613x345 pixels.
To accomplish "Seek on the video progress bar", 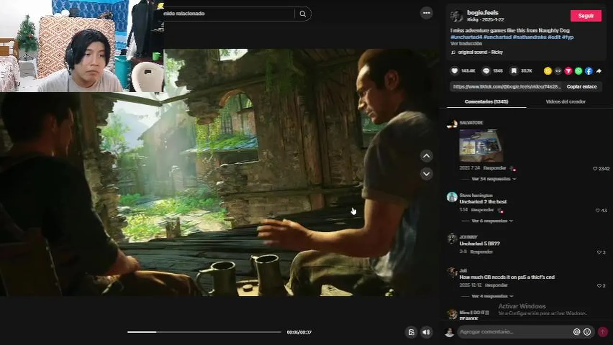I will [x=204, y=332].
